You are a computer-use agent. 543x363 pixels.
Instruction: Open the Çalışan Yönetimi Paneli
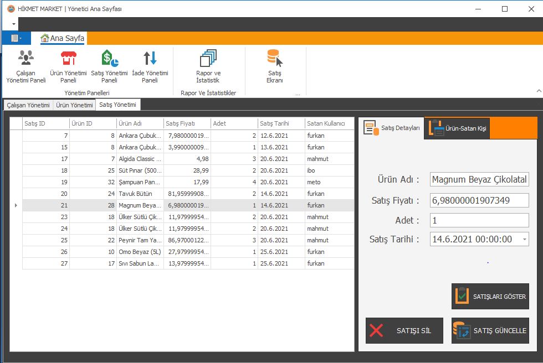pos(25,66)
